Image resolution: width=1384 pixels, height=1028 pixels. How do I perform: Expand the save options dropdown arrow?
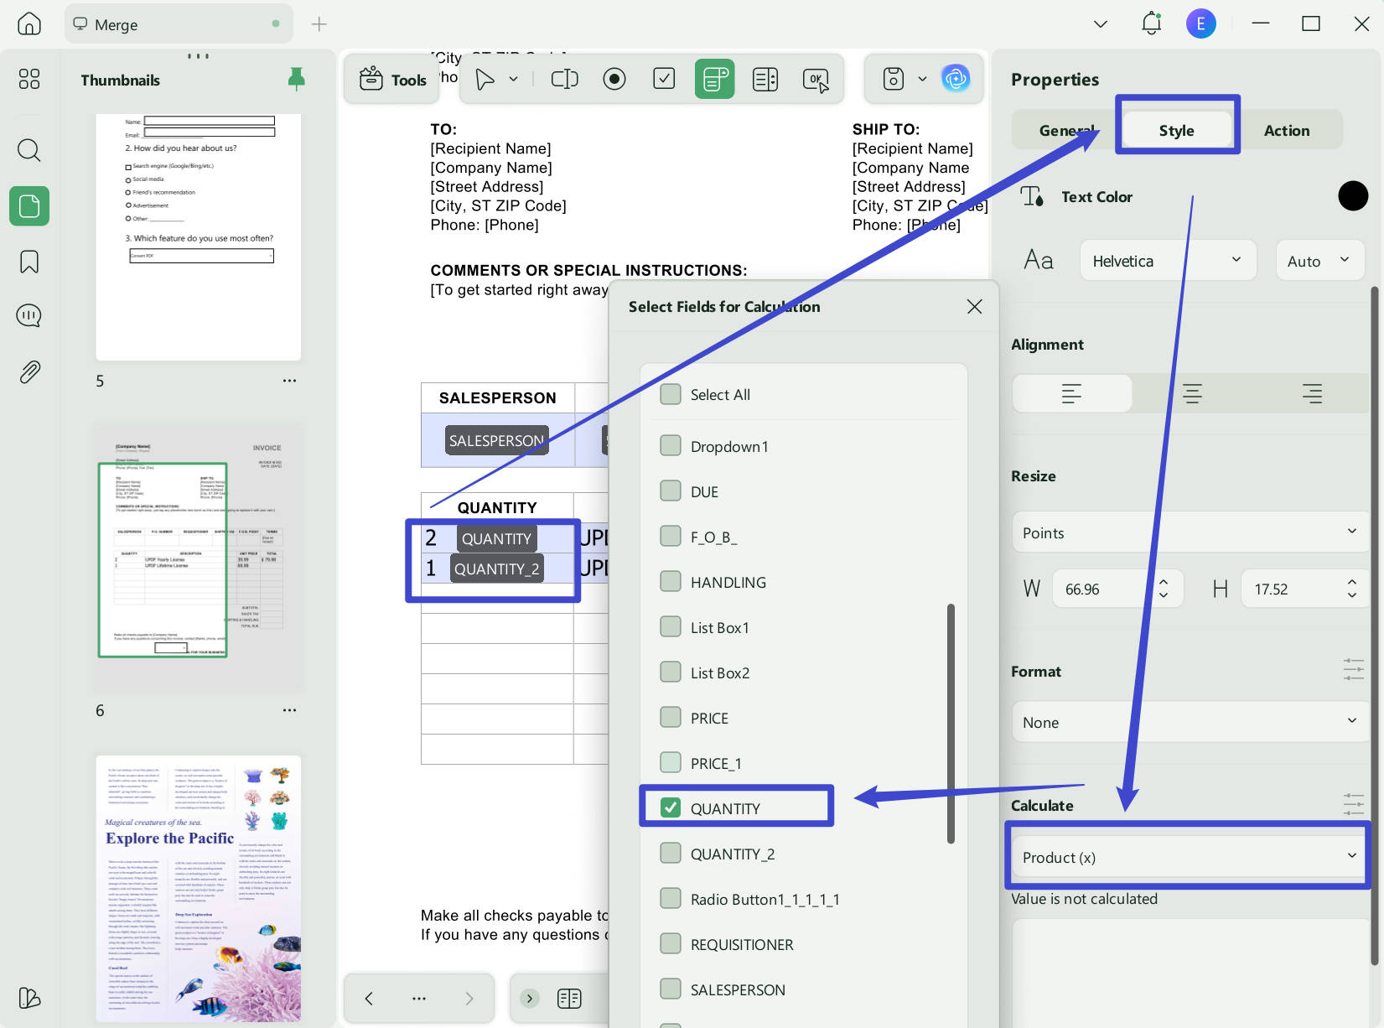coord(922,80)
